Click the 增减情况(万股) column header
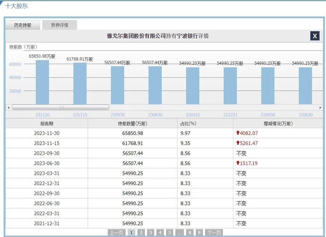 pyautogui.click(x=278, y=124)
